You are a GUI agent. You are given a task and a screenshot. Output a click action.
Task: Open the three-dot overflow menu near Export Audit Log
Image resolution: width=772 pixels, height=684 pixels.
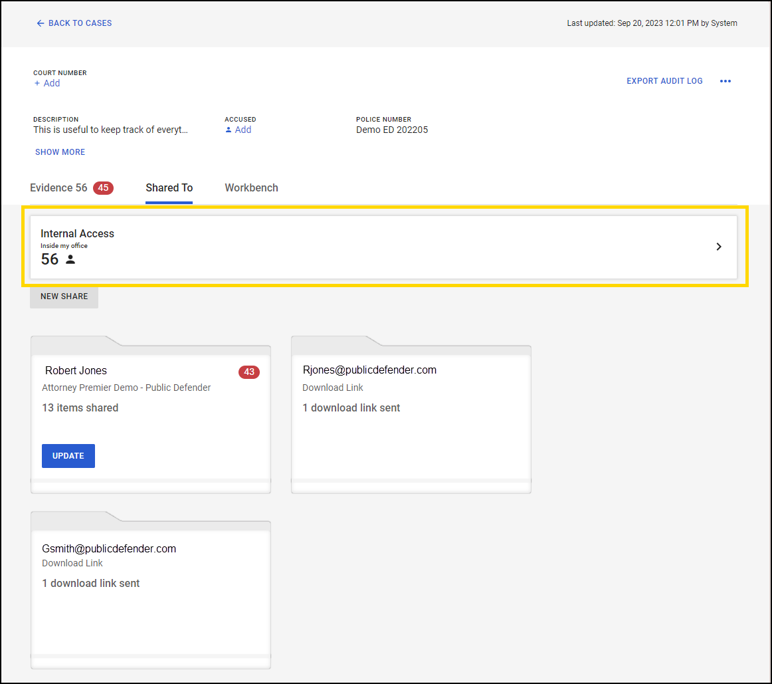725,80
